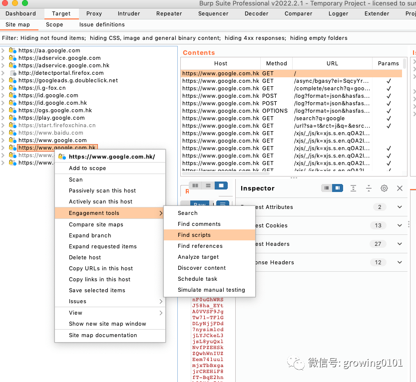Viewport: 416px width, 382px height.
Task: Collapse all Inspector sections icon
Action: tap(369, 188)
